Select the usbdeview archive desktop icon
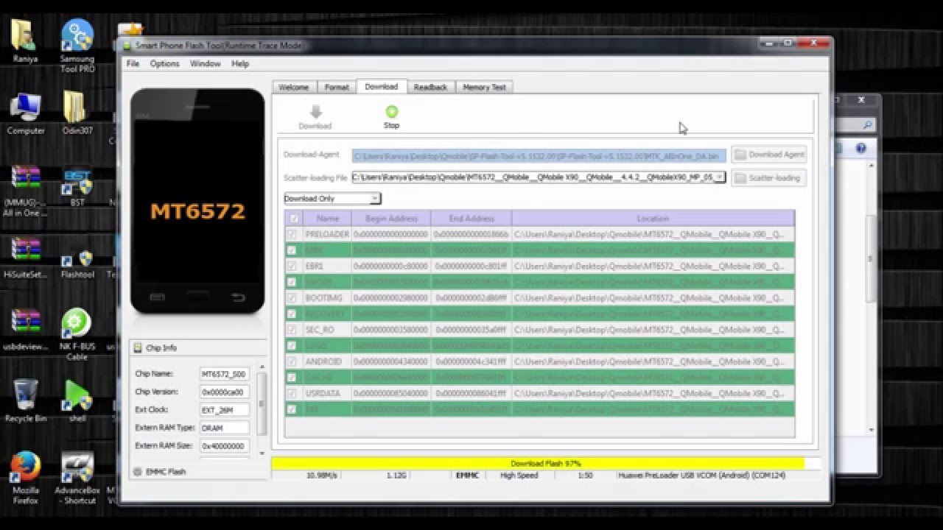The image size is (943, 530). pos(25,330)
